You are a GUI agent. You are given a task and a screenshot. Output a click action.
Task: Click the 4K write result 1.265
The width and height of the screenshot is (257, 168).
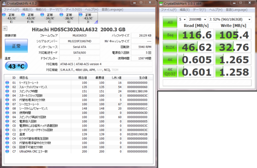click(x=233, y=59)
